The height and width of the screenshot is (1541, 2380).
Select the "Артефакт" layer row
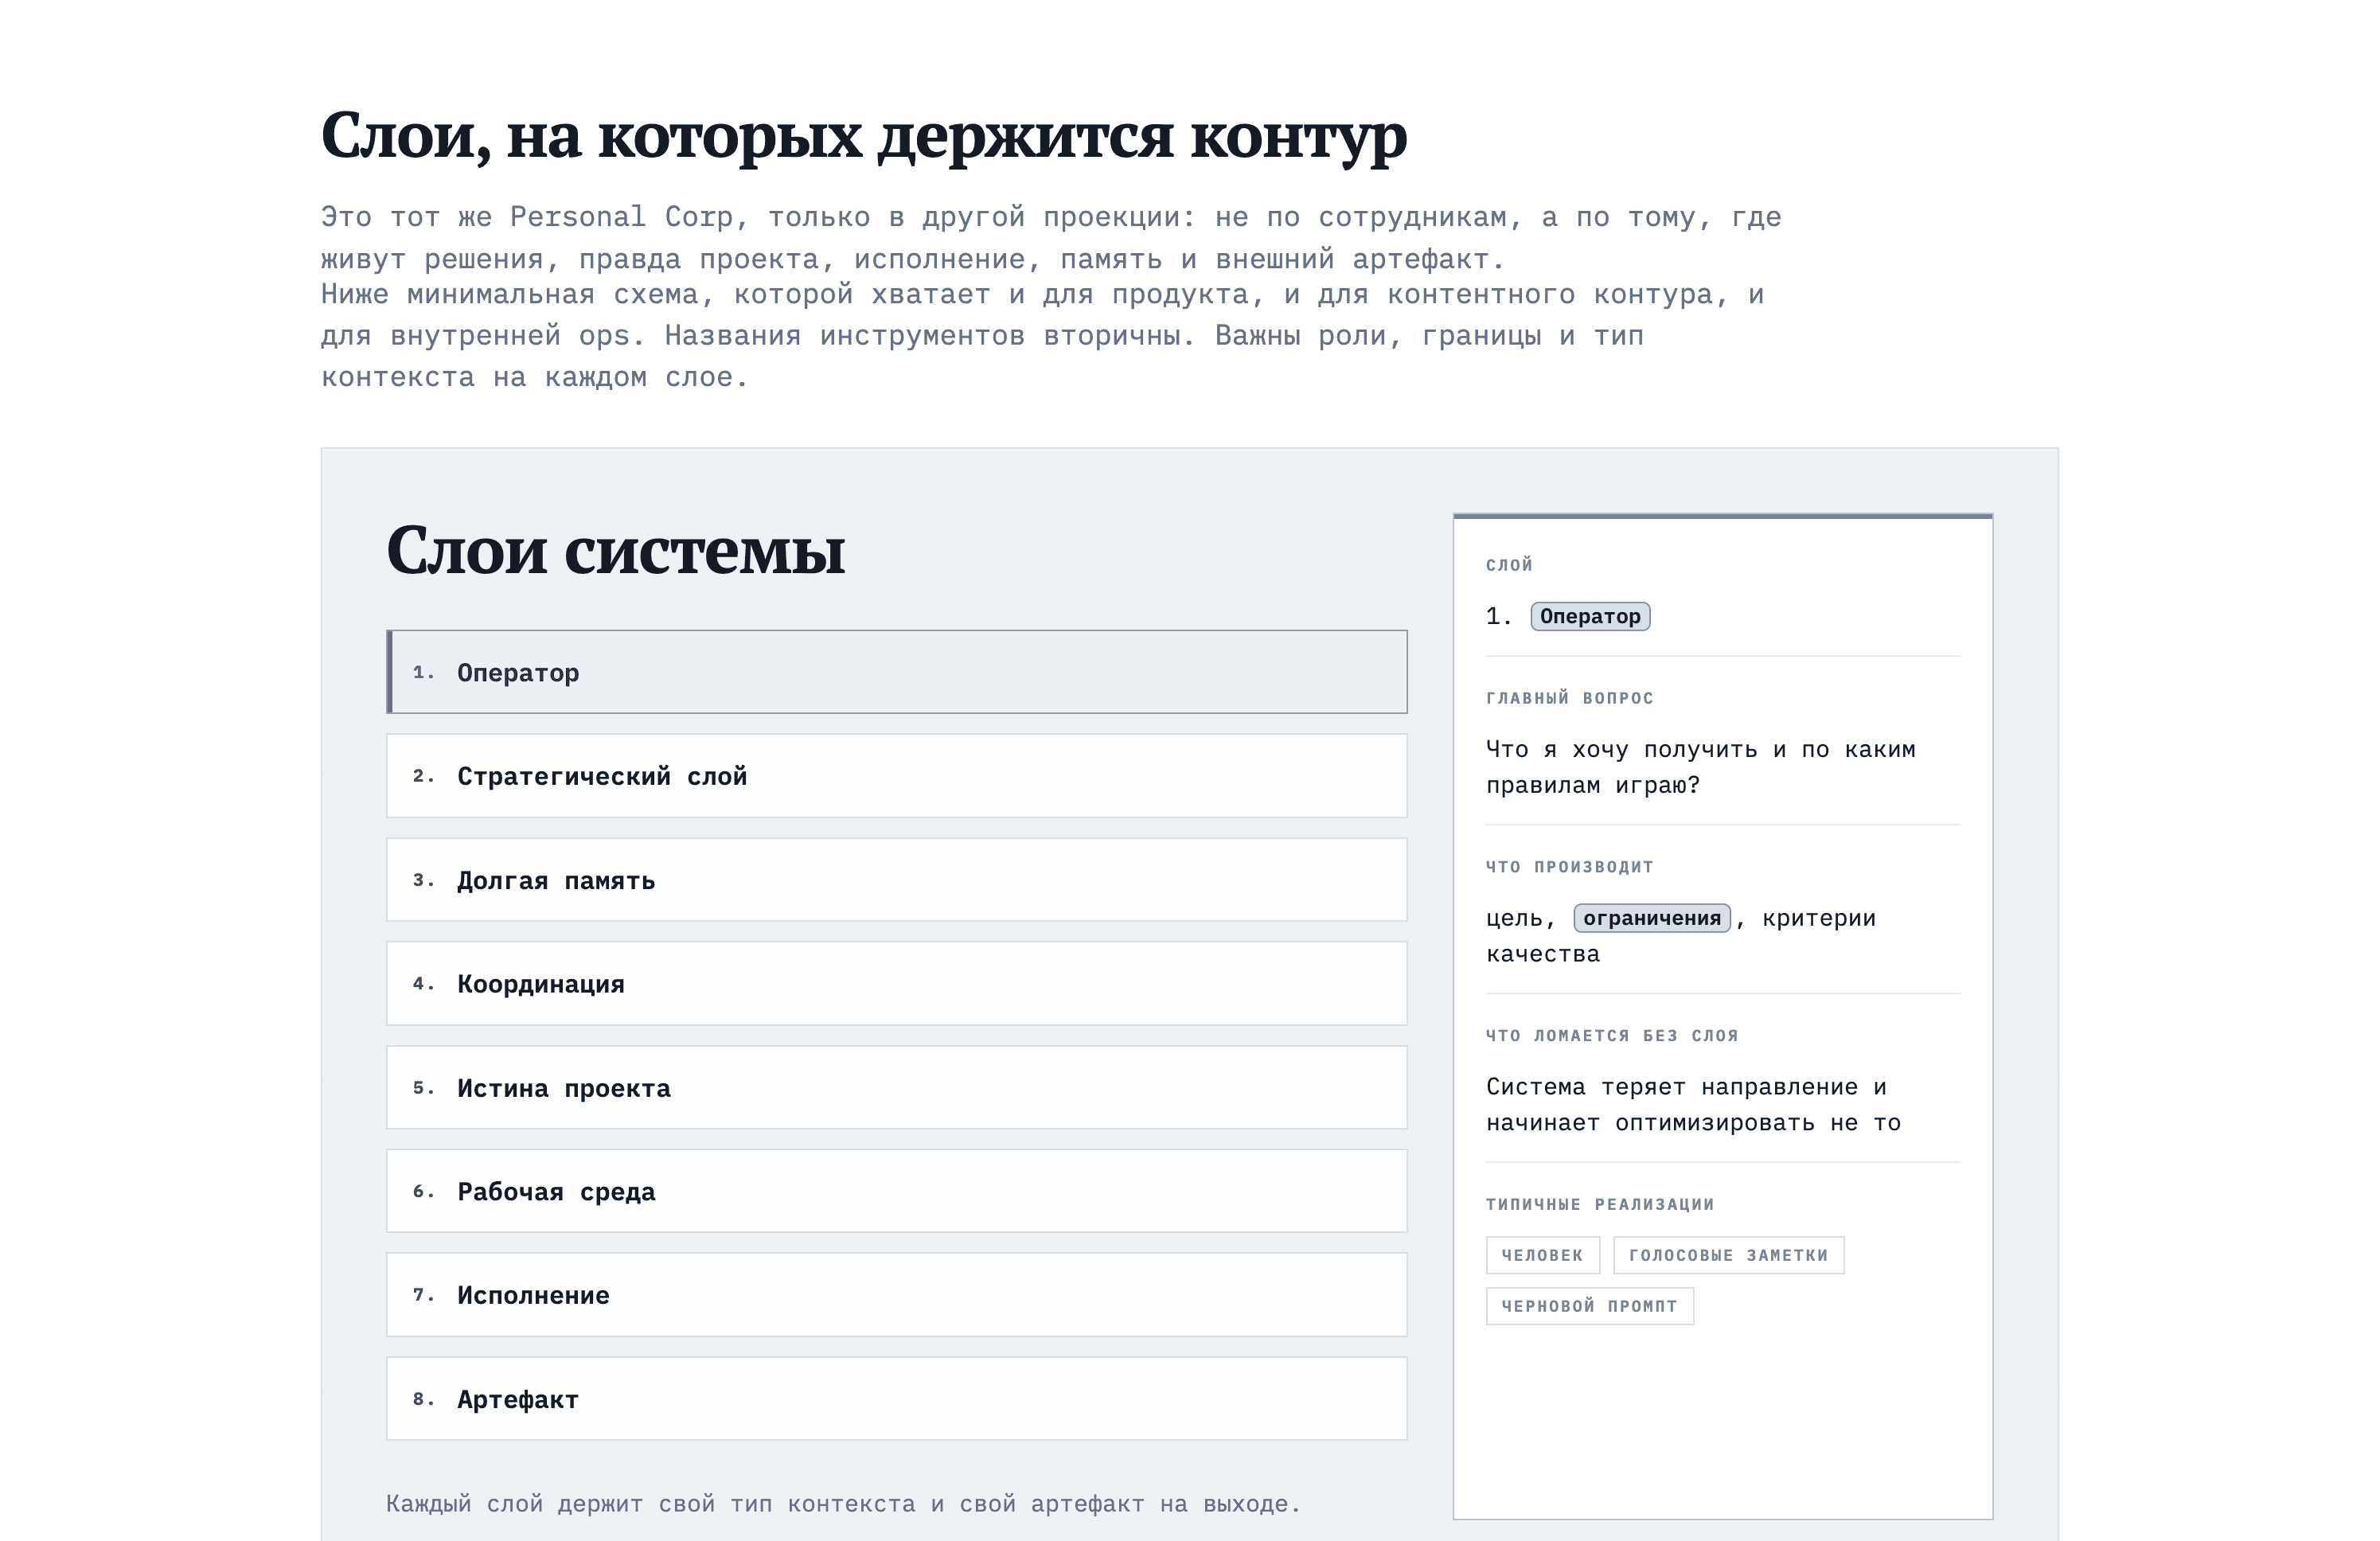[x=897, y=1399]
